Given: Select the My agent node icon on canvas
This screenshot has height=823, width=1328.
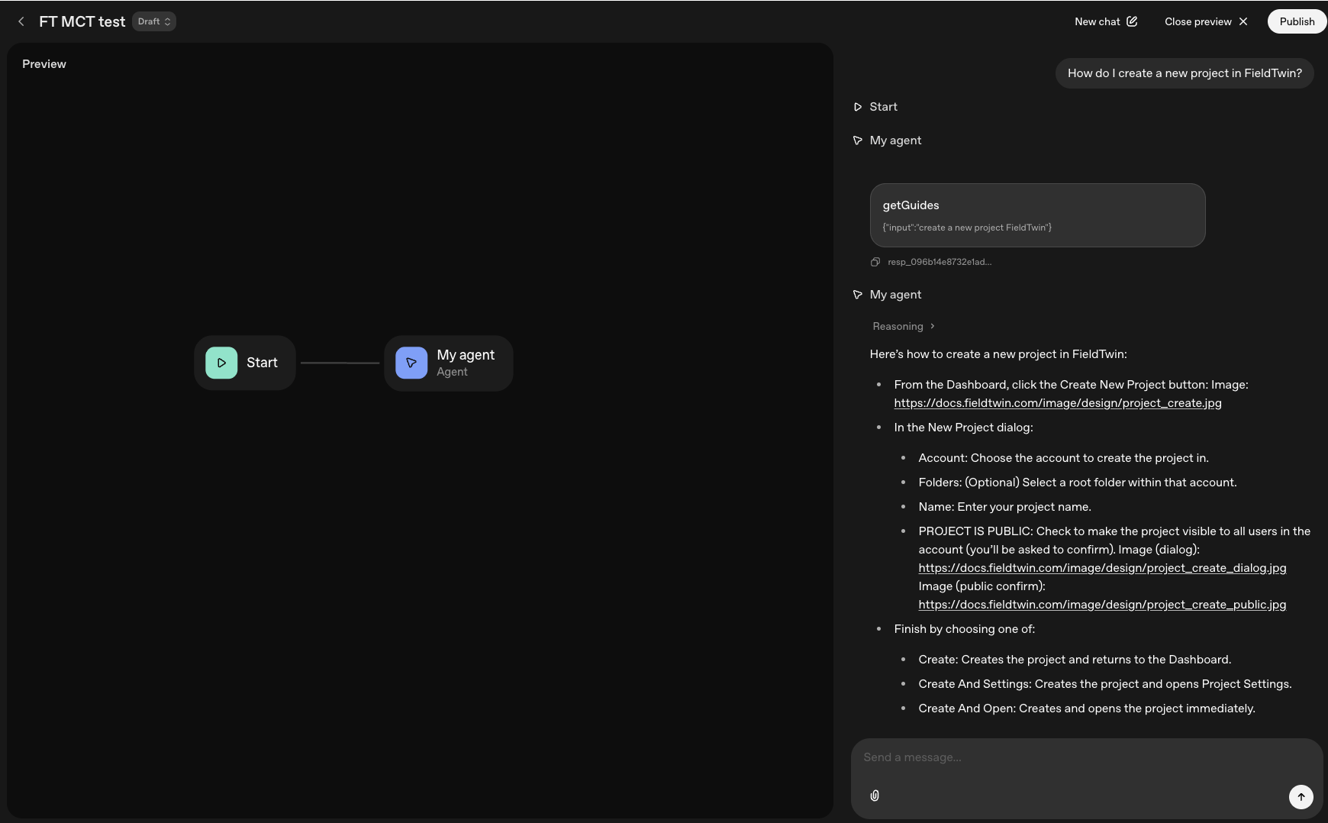Looking at the screenshot, I should (x=411, y=363).
